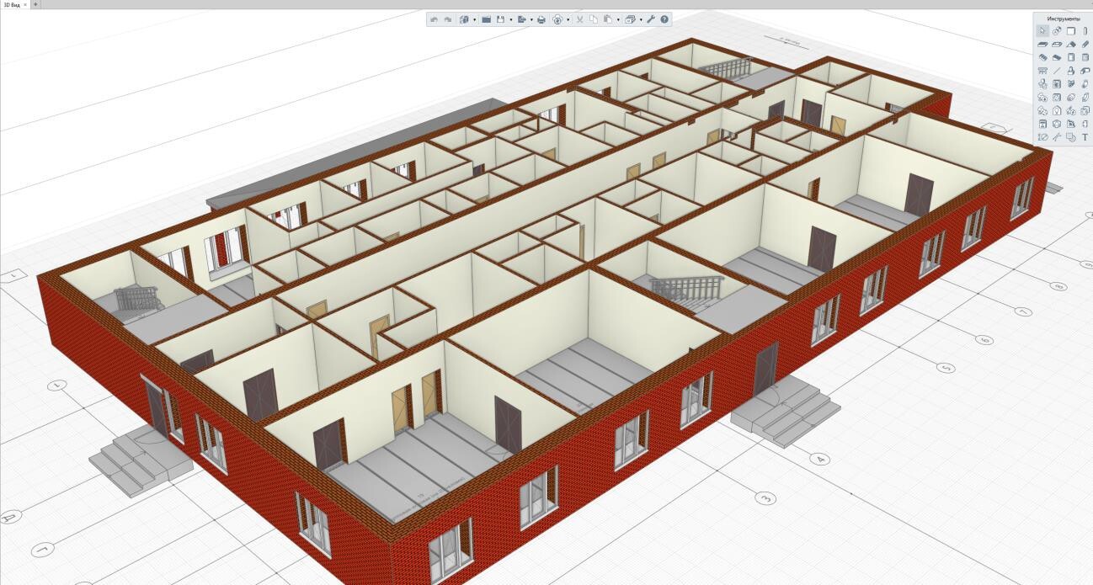Open the Help question mark icon
1093x585 pixels.
click(664, 19)
